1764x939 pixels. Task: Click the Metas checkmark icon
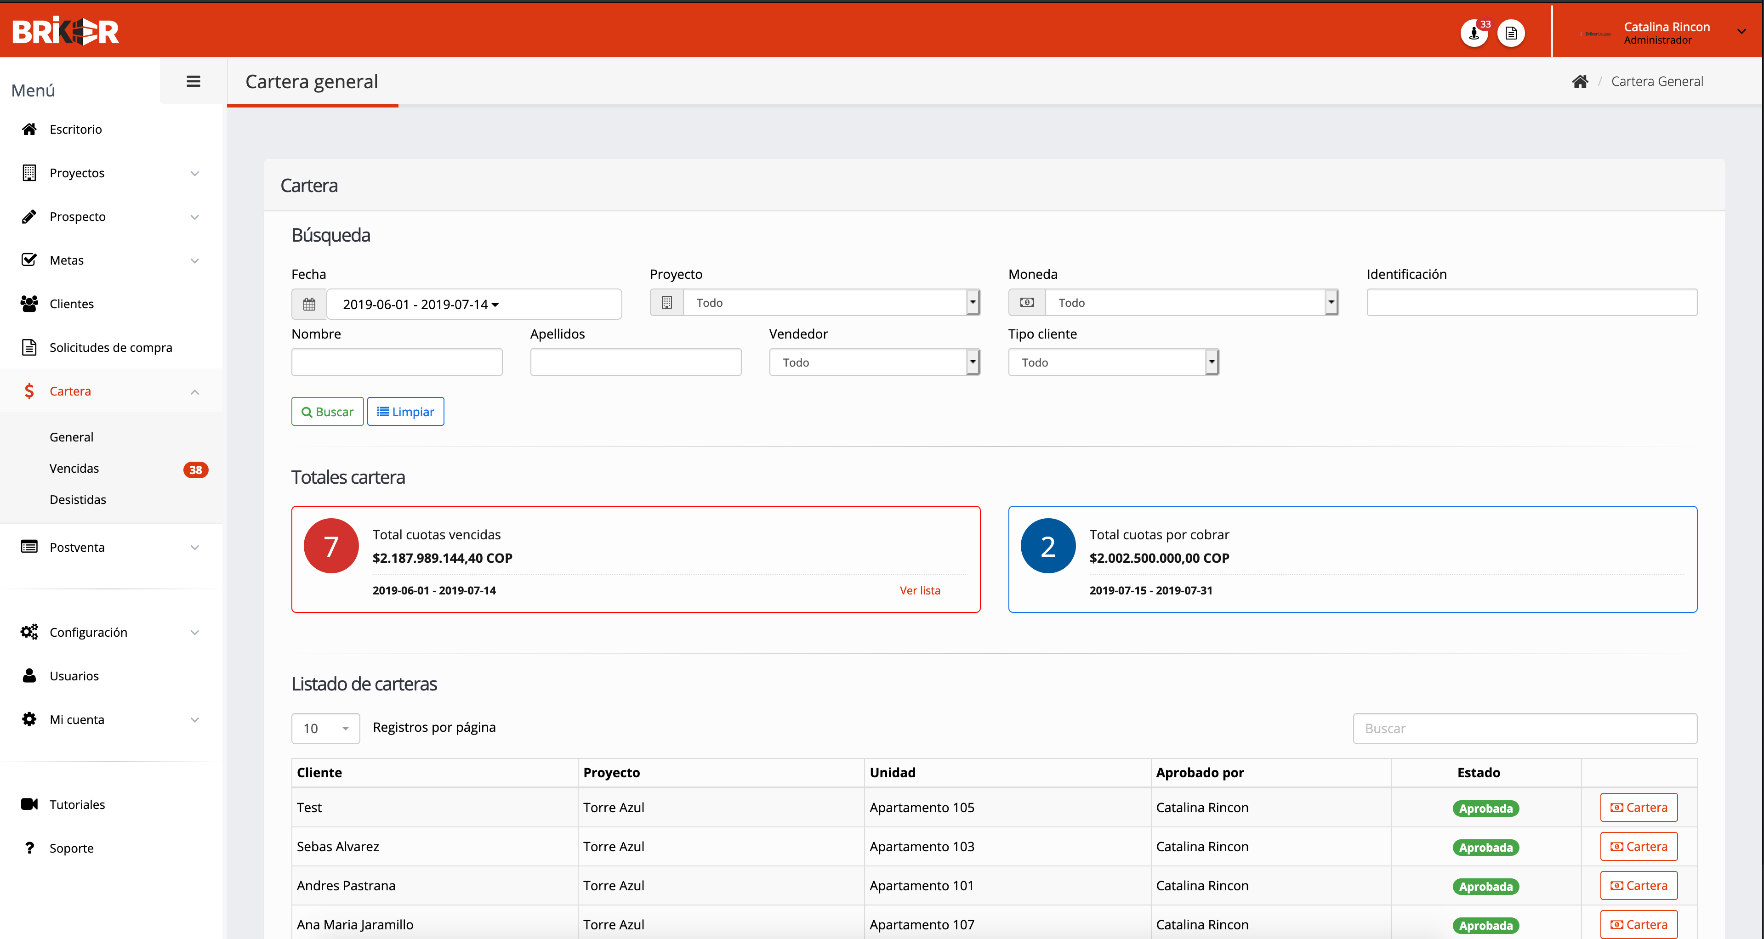click(x=29, y=260)
